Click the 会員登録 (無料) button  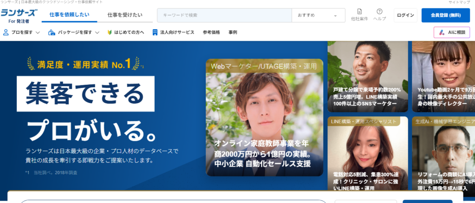pos(445,15)
